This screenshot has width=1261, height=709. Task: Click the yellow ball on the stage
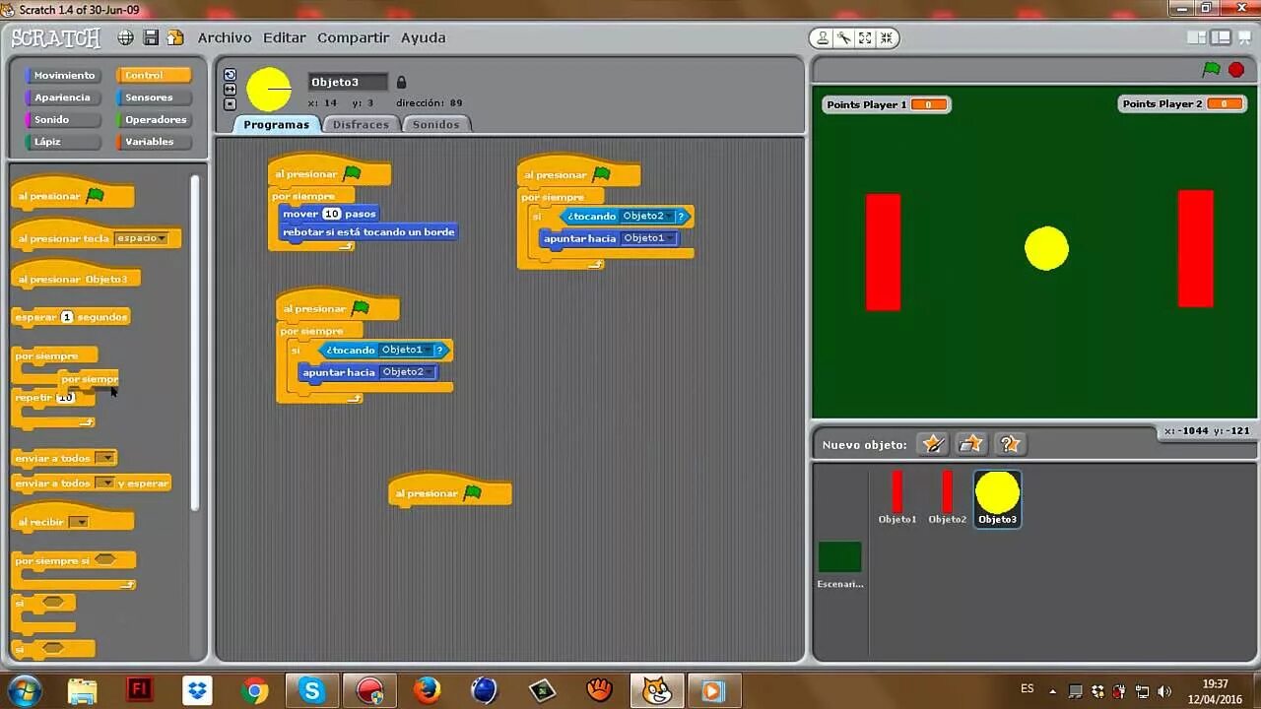click(1046, 248)
